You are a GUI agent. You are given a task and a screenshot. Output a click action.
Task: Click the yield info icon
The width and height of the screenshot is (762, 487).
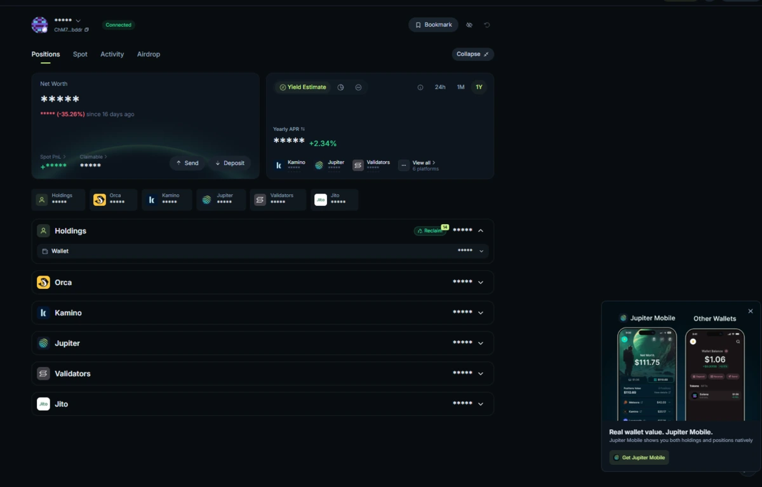coord(420,88)
